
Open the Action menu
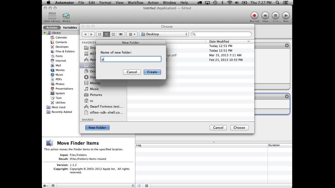point(153,3)
